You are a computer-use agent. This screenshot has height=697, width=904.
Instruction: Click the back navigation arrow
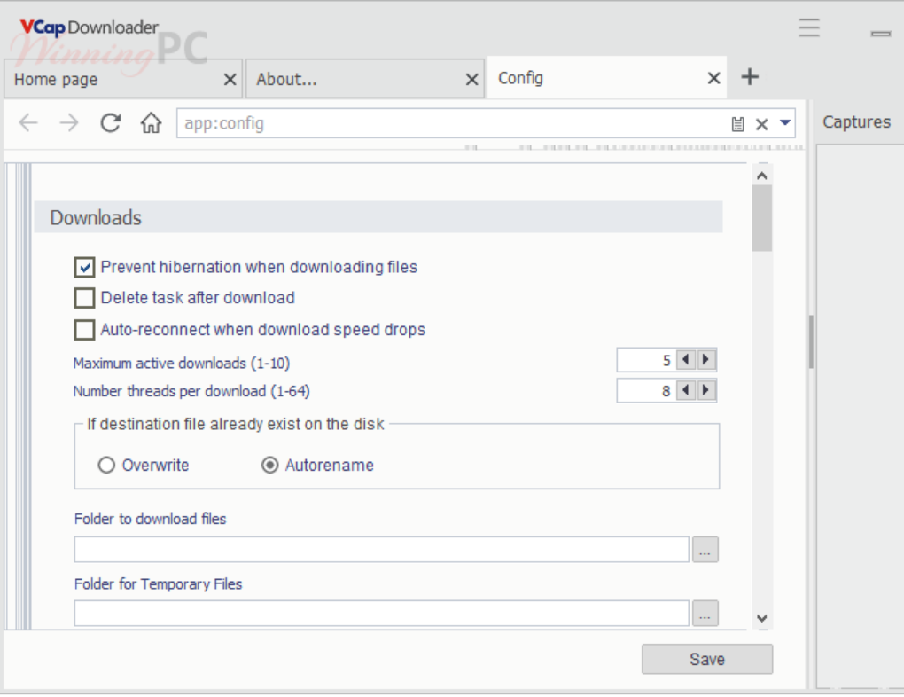coord(28,123)
